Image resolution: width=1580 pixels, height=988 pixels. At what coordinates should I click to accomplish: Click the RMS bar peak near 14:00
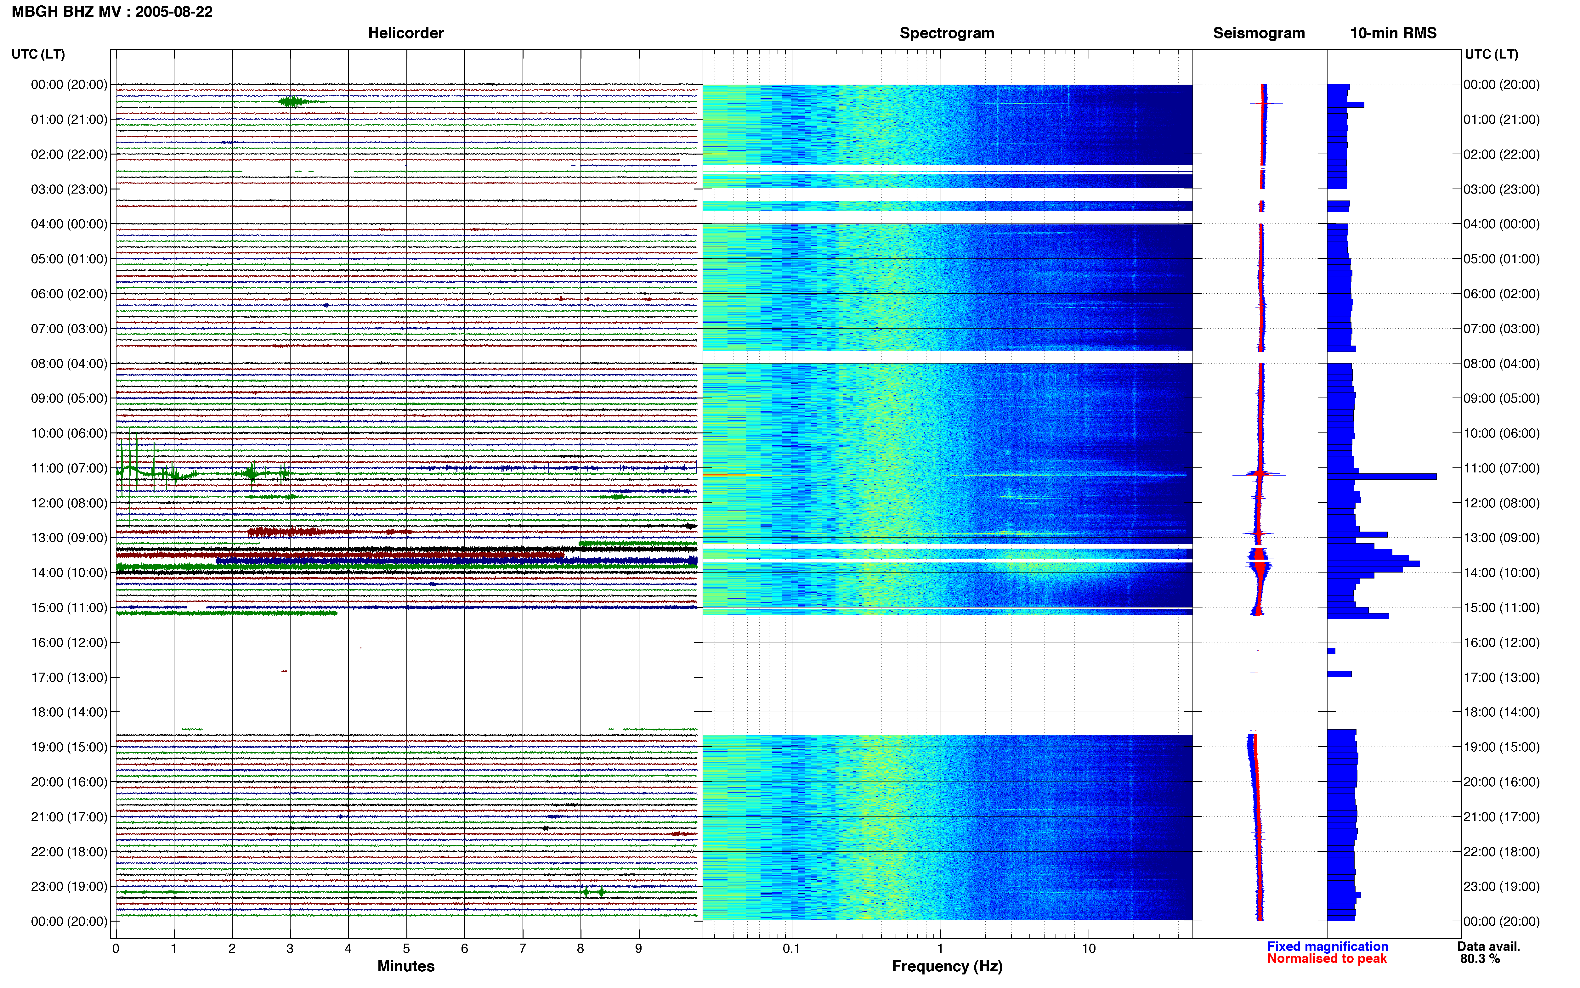pyautogui.click(x=1373, y=563)
